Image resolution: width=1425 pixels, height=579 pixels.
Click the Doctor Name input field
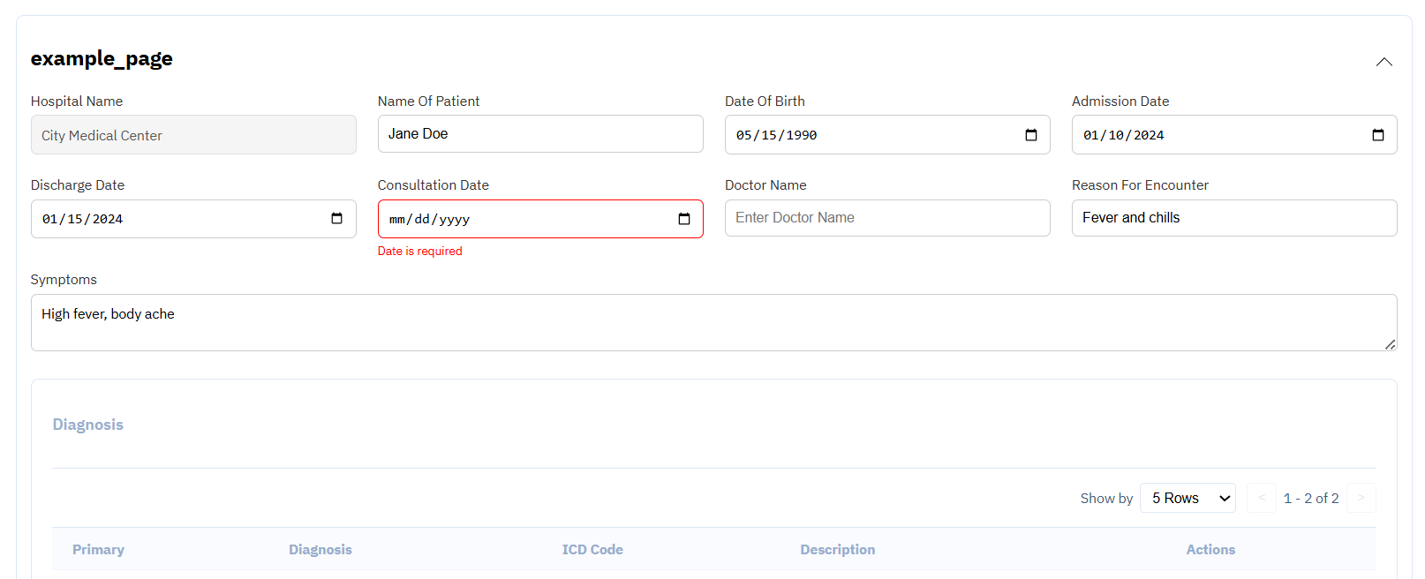(887, 218)
